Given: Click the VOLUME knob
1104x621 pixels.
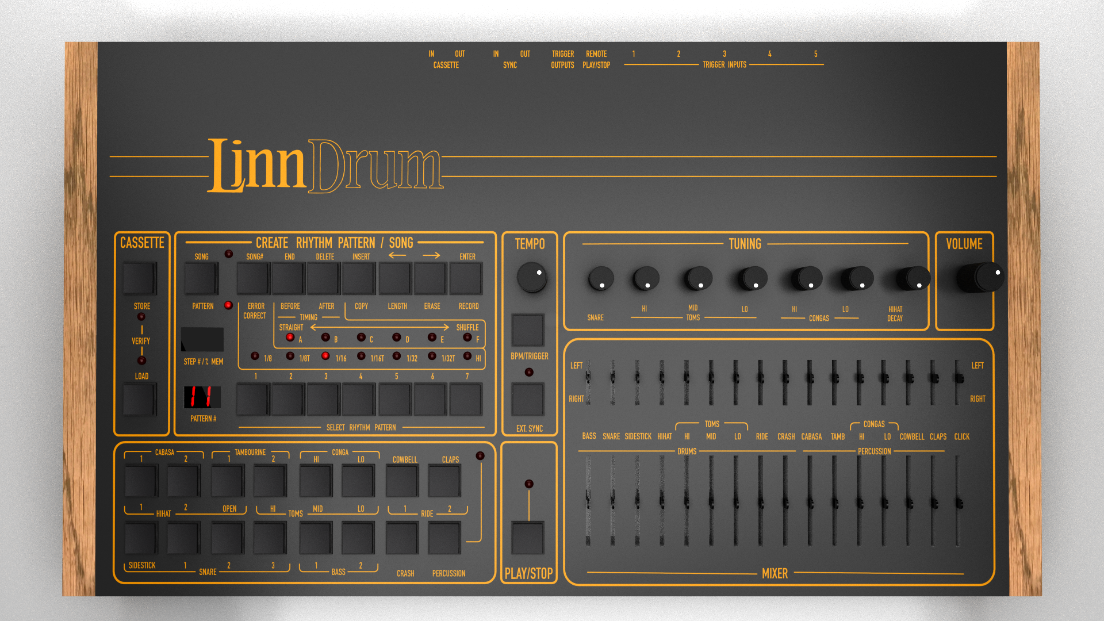Looking at the screenshot, I should coord(981,277).
